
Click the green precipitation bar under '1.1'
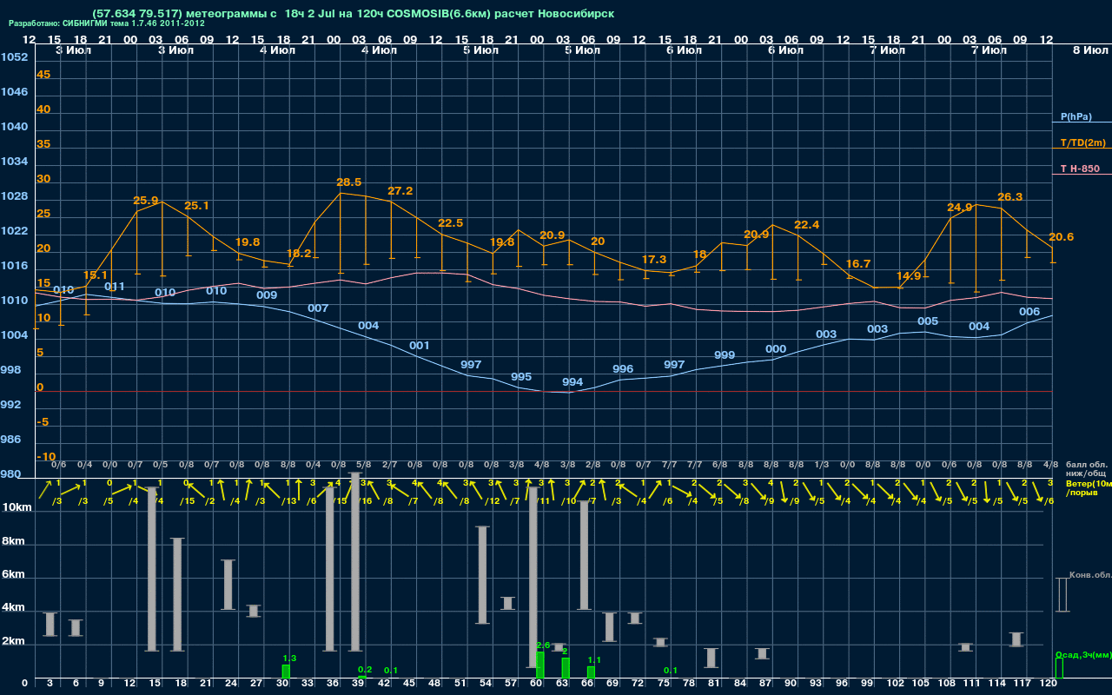(x=591, y=672)
